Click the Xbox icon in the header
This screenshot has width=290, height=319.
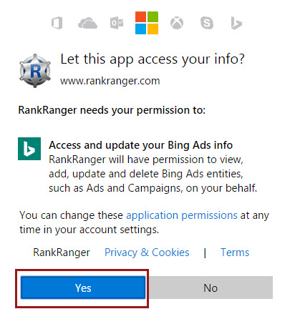(177, 23)
